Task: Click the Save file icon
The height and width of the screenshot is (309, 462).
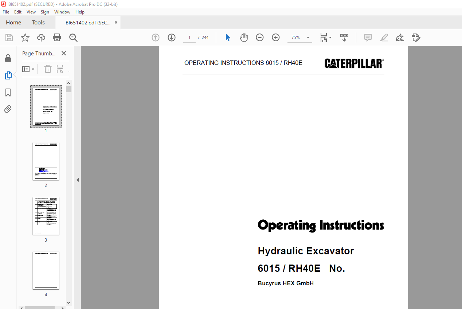Action: coord(9,38)
